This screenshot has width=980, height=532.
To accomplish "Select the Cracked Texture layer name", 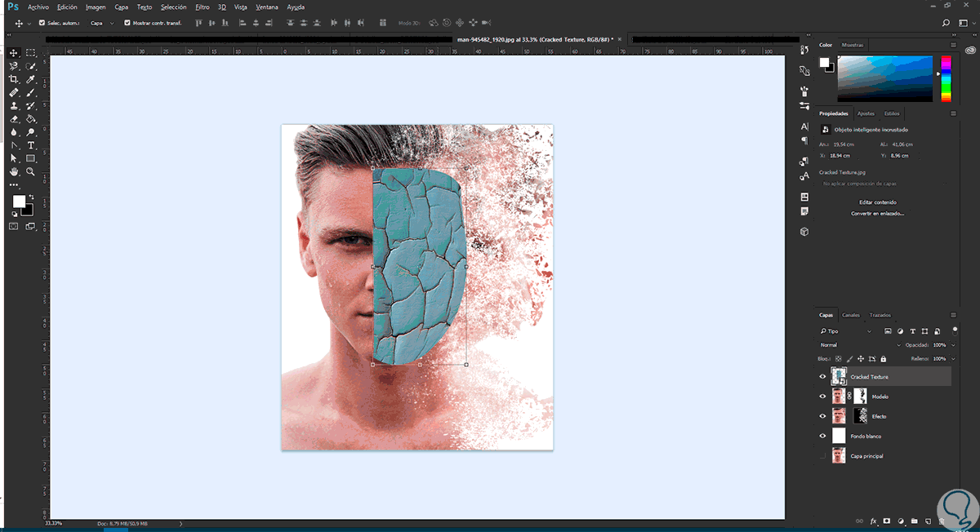I will tap(869, 377).
